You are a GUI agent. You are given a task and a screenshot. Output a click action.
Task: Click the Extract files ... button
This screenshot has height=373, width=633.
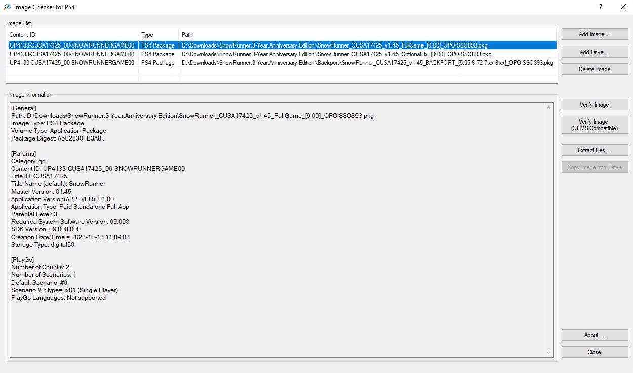click(595, 150)
